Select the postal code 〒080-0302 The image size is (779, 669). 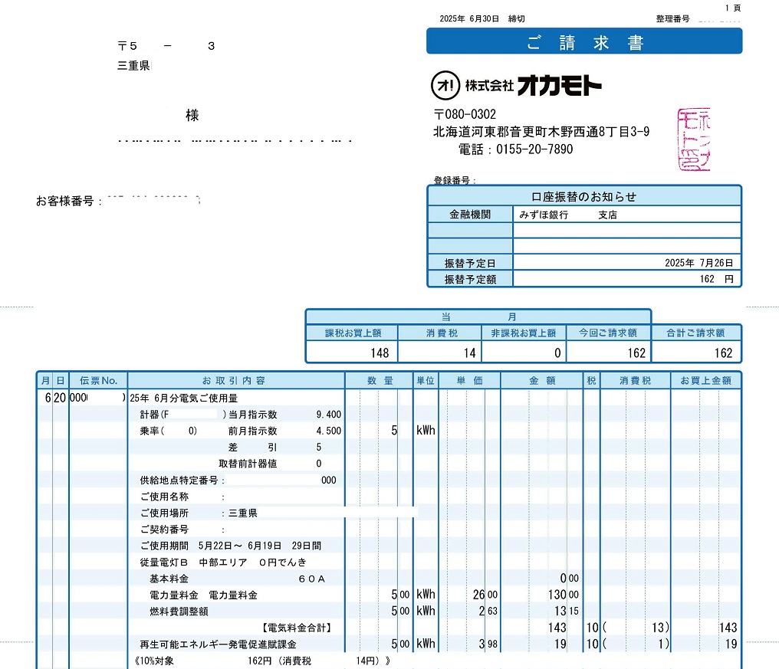pos(465,115)
